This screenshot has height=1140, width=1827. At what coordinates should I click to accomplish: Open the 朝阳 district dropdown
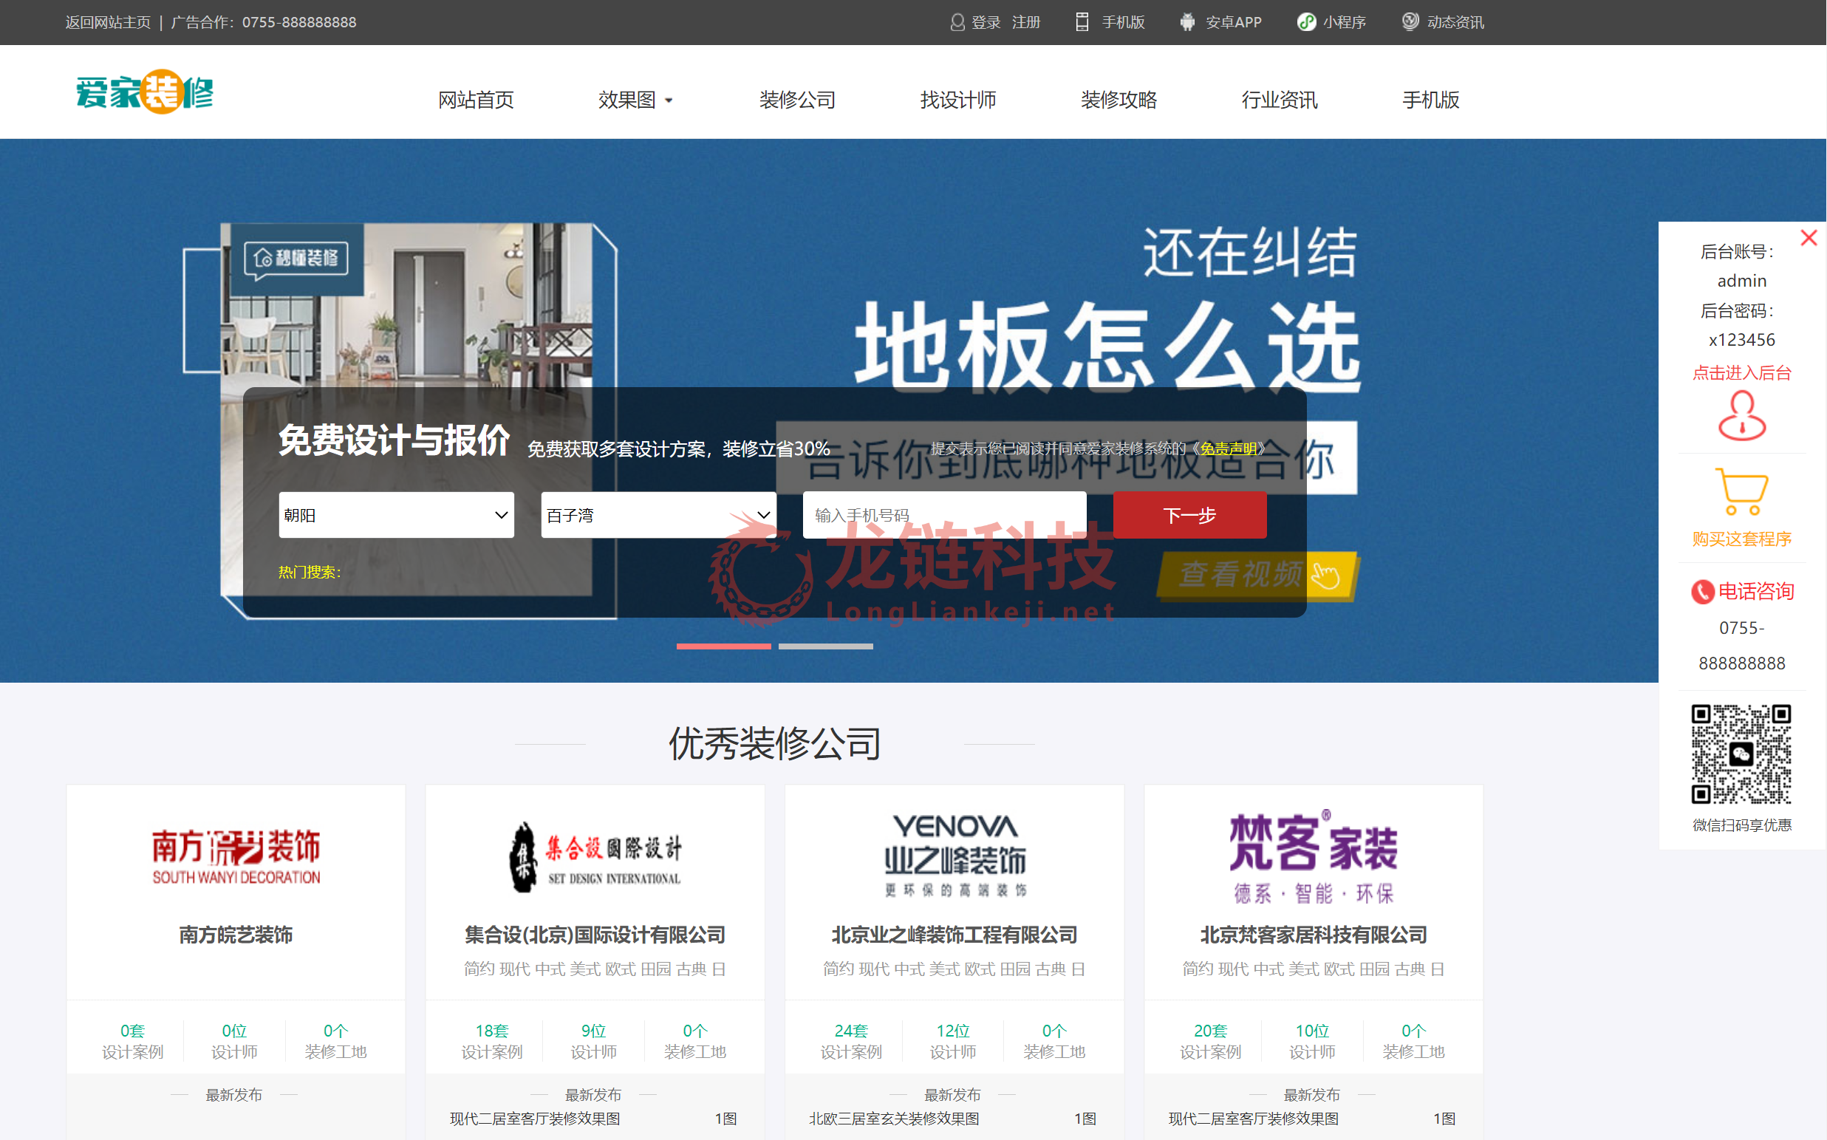tap(397, 515)
